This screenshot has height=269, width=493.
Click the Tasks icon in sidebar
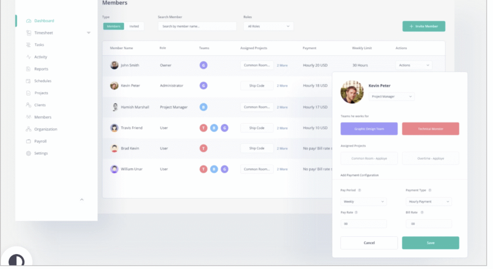(29, 45)
